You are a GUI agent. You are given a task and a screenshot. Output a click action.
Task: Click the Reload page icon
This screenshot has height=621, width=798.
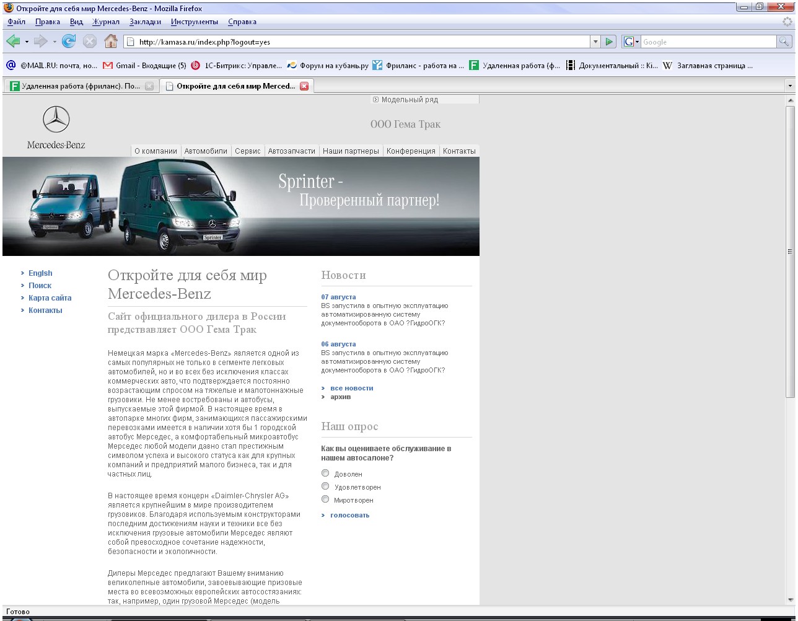pyautogui.click(x=69, y=42)
